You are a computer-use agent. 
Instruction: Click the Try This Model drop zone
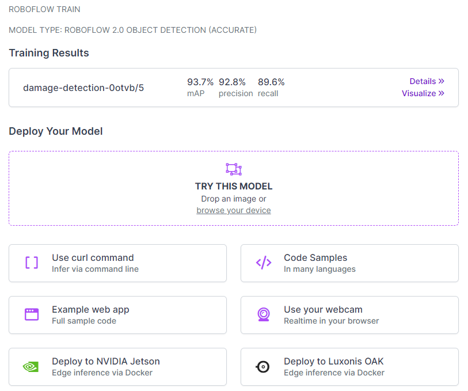point(234,188)
